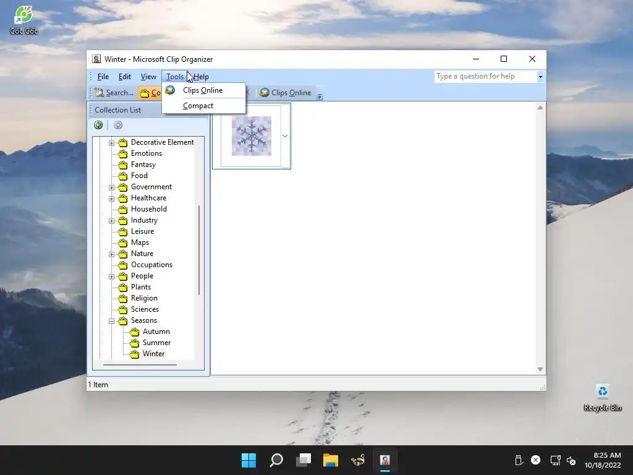
Task: Select the Maps collection
Action: click(x=140, y=242)
